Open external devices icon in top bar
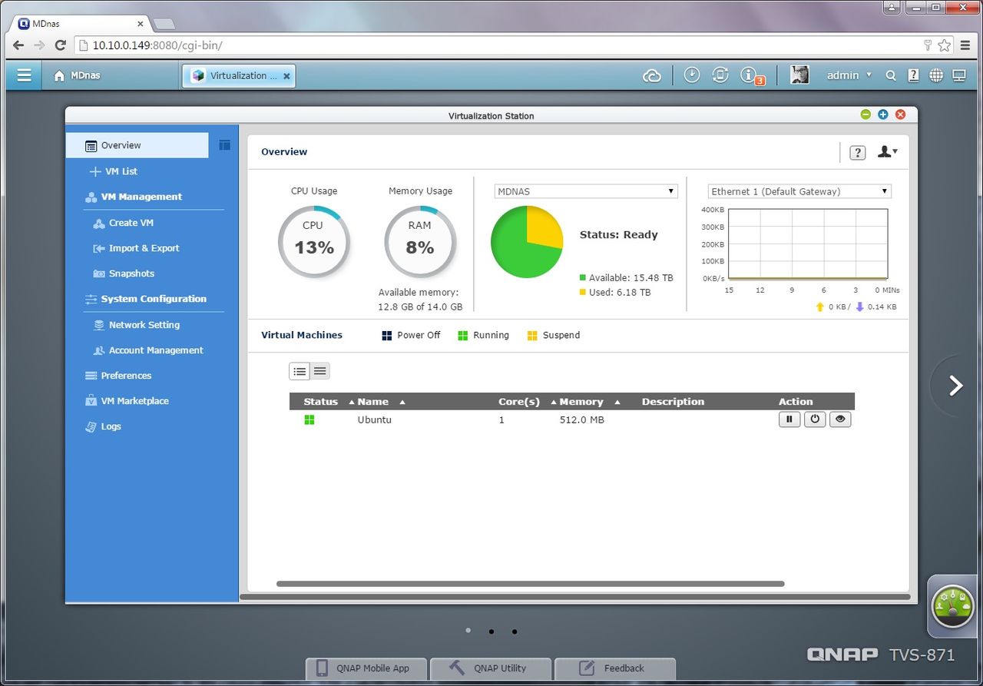This screenshot has width=983, height=686. coord(720,75)
